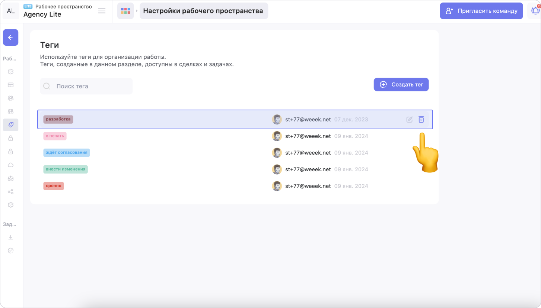This screenshot has height=308, width=541.
Task: Click Пригласить команду button
Action: [481, 11]
